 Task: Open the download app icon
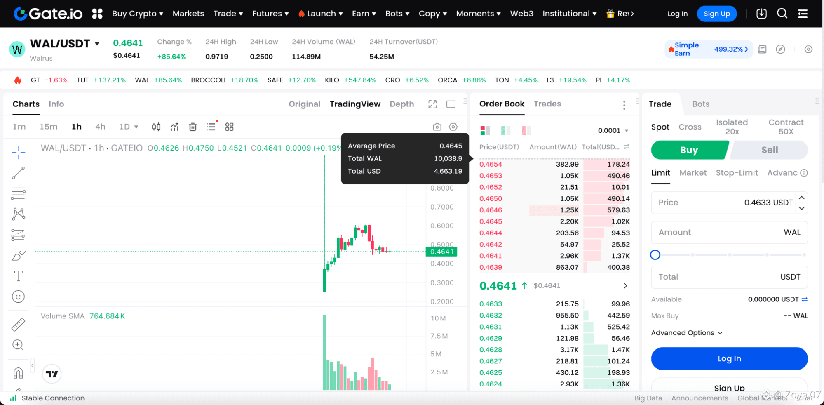(x=761, y=14)
